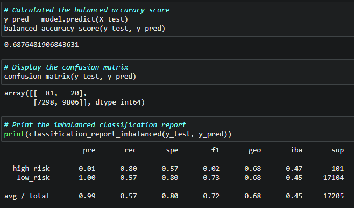Click the "geo" column header
This screenshot has height=208, width=354.
255,150
